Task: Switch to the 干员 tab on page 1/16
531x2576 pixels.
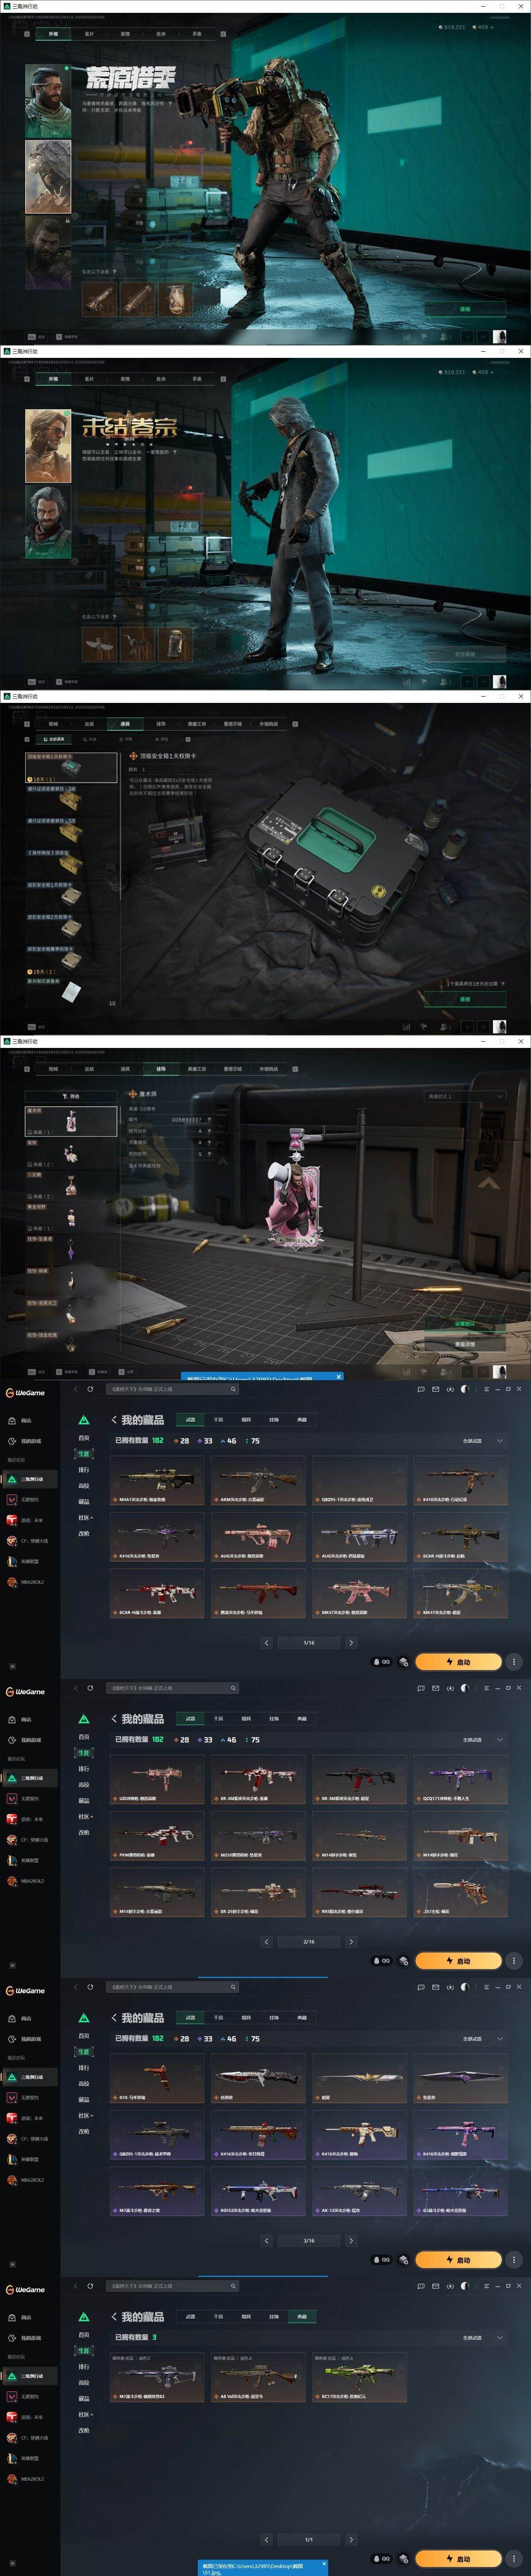Action: [x=218, y=1420]
